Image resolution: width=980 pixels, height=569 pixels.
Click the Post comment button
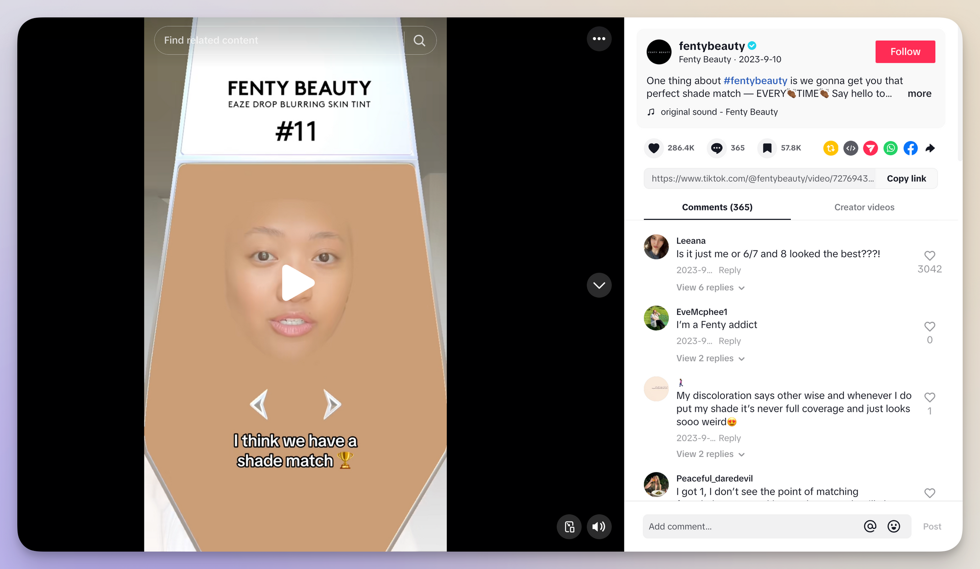(x=932, y=526)
